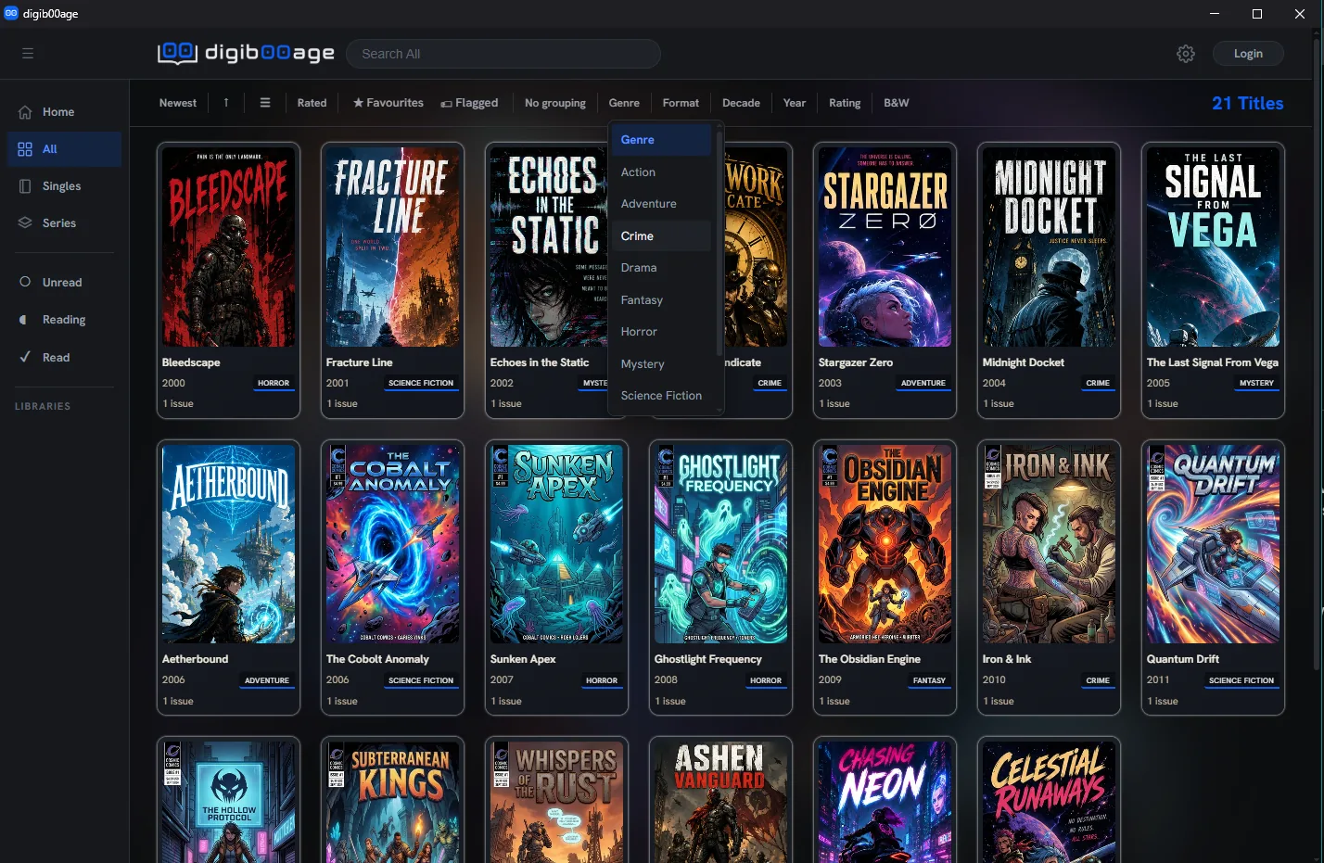The width and height of the screenshot is (1324, 863).
Task: Show Unread comics
Action: (x=65, y=283)
